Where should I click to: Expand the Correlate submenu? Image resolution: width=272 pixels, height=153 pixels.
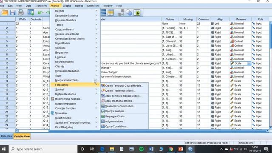75,48
